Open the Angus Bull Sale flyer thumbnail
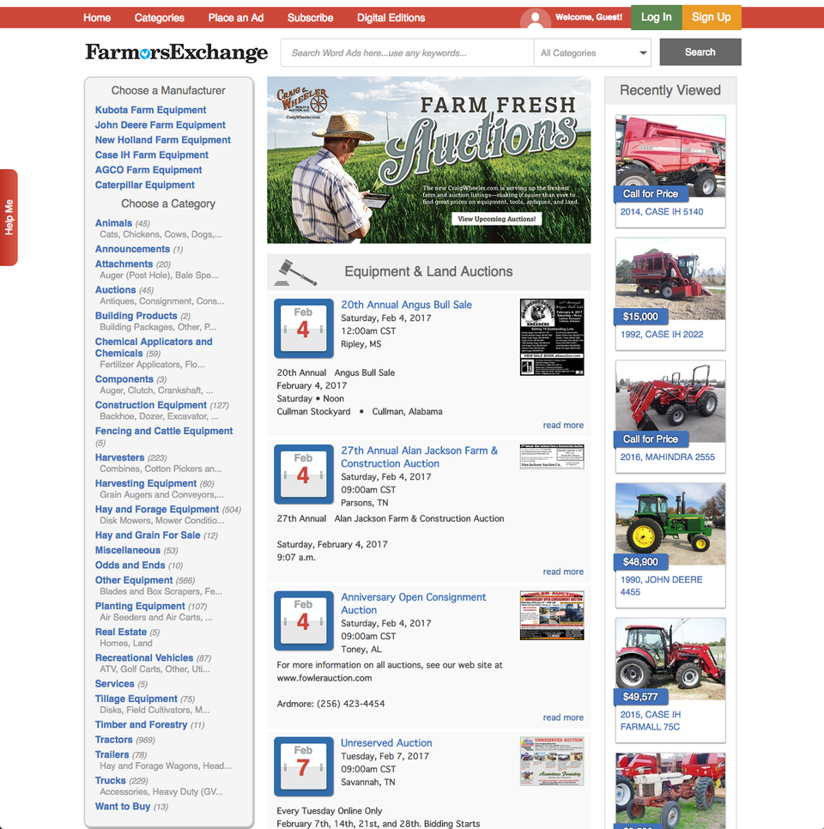This screenshot has height=829, width=824. (x=552, y=337)
